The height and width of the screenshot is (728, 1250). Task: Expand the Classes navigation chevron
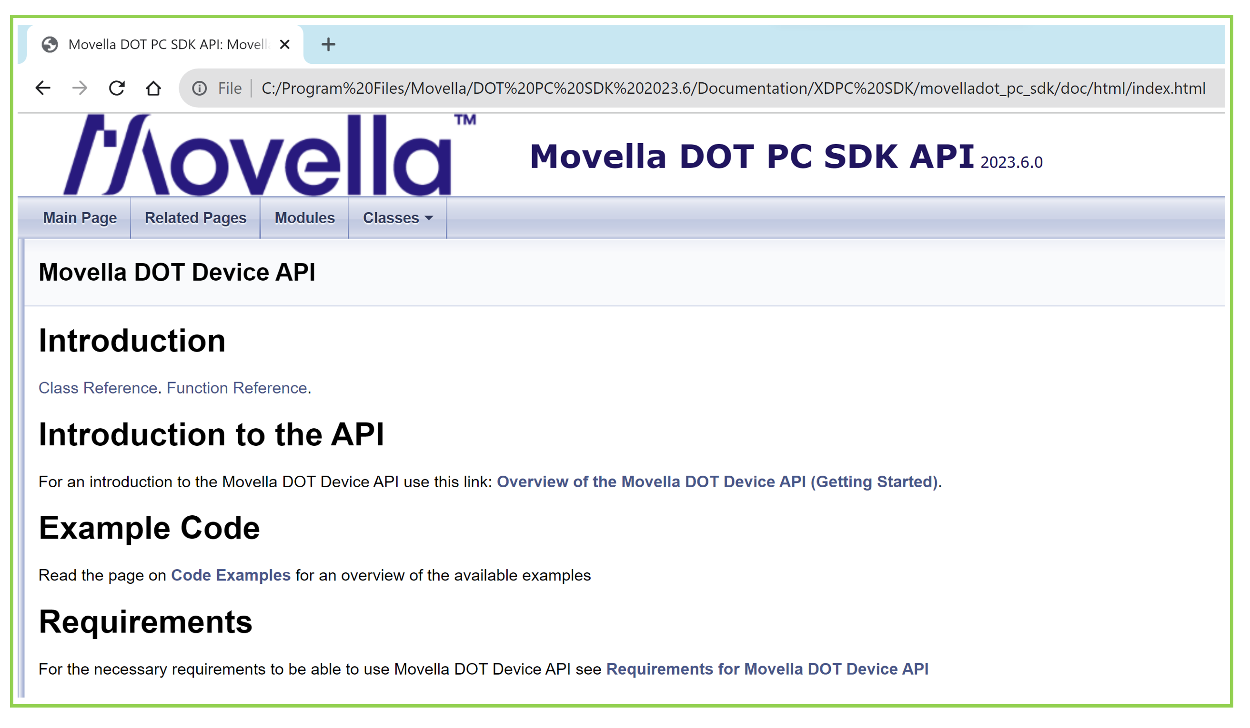[x=430, y=218]
